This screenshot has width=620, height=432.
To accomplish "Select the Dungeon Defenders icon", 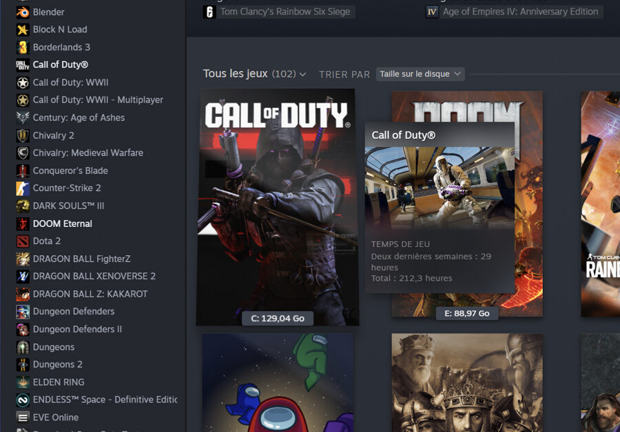I will point(23,312).
